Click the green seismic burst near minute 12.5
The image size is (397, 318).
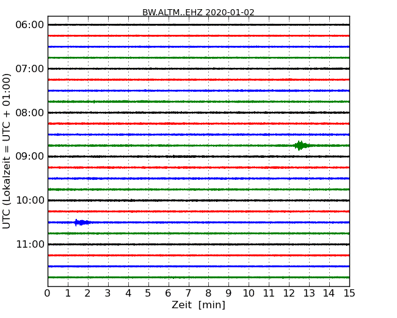point(301,146)
